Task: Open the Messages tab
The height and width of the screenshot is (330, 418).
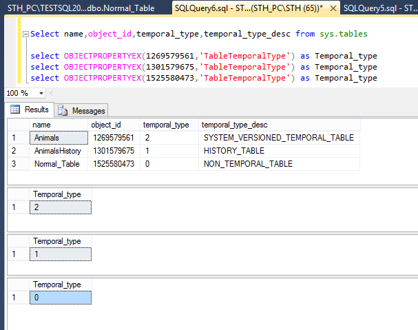Action: 81,110
